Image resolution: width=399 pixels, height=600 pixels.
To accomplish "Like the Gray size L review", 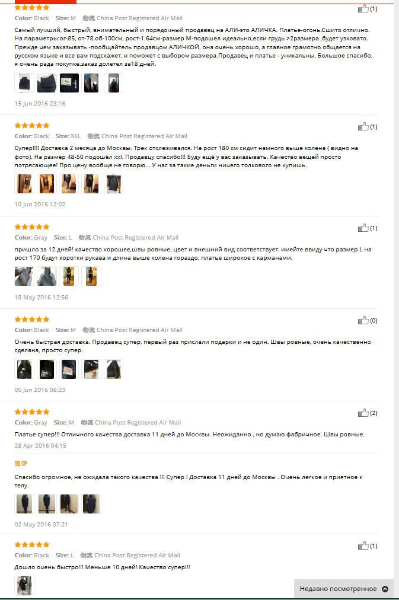I will (x=363, y=228).
